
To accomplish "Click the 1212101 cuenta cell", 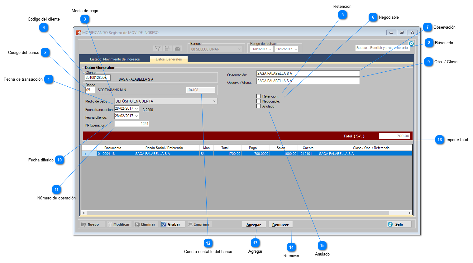I will 308,154.
